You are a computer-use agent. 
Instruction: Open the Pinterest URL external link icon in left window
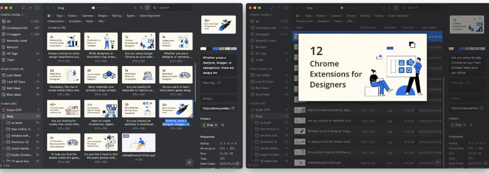point(233,108)
